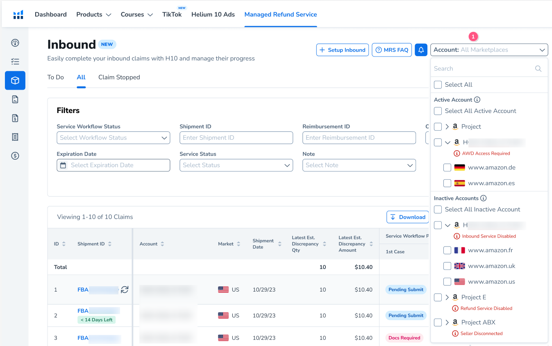Sort by the Market column arrows
Screen dimensions: 552x346
(x=238, y=244)
